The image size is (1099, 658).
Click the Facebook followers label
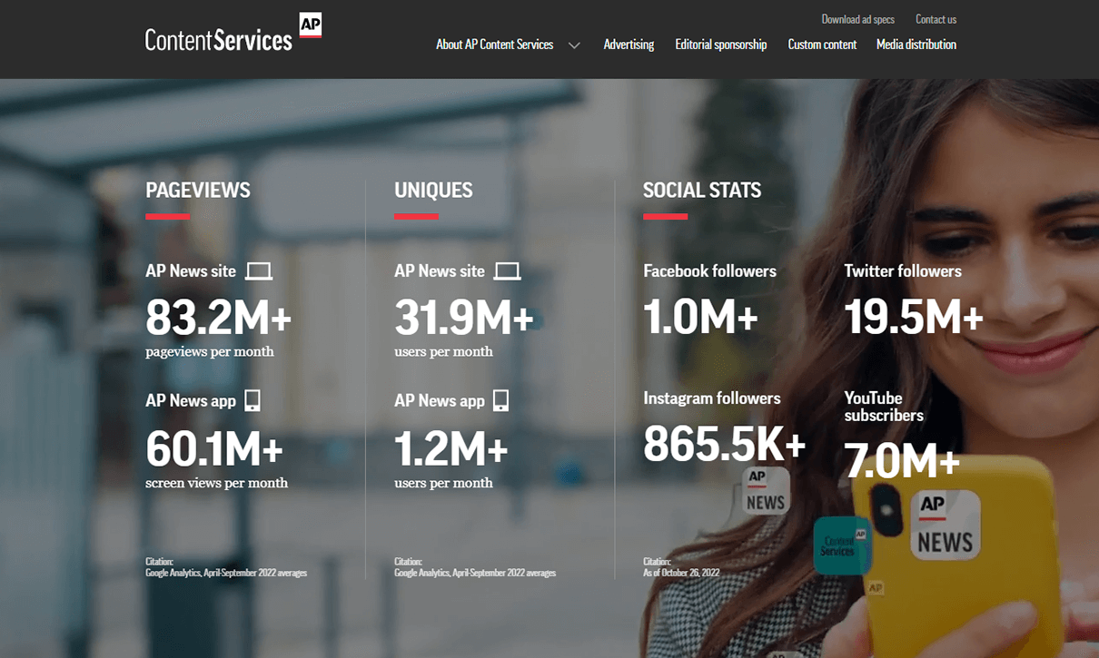(710, 271)
